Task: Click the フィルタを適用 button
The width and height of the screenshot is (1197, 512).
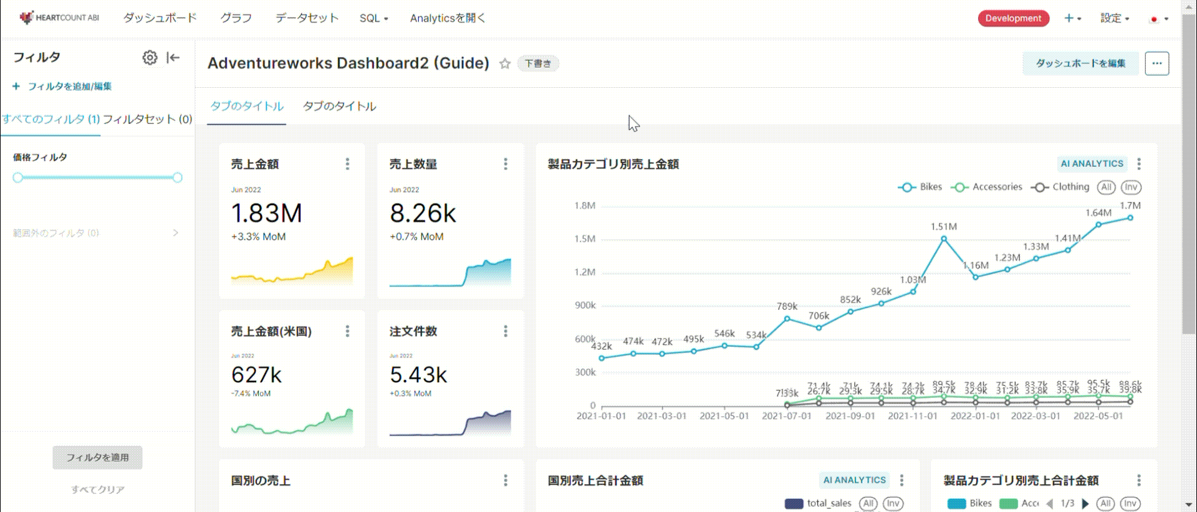Action: pyautogui.click(x=98, y=458)
